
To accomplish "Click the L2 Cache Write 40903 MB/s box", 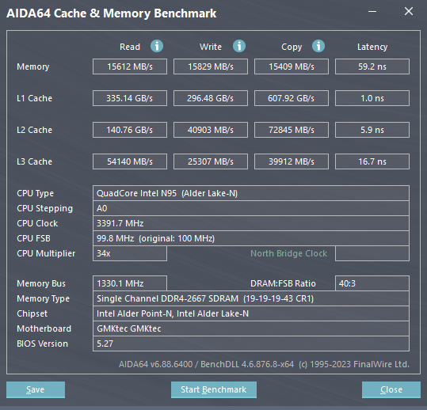I will click(211, 130).
